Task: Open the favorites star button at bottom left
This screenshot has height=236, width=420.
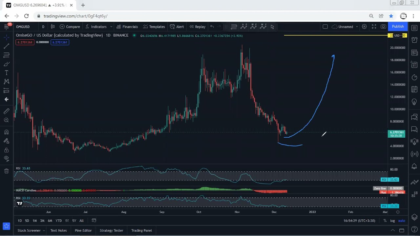Action: pyautogui.click(x=6, y=226)
